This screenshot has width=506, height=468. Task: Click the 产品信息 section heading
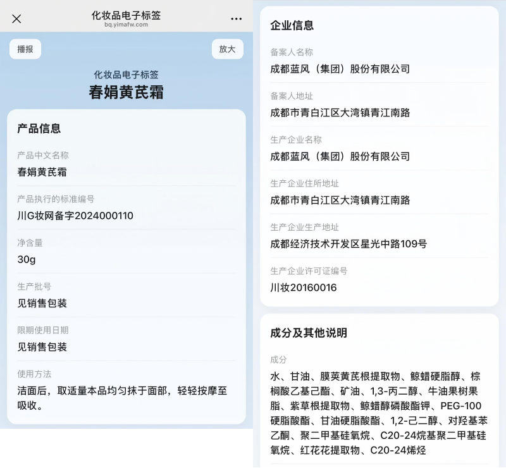coord(39,128)
